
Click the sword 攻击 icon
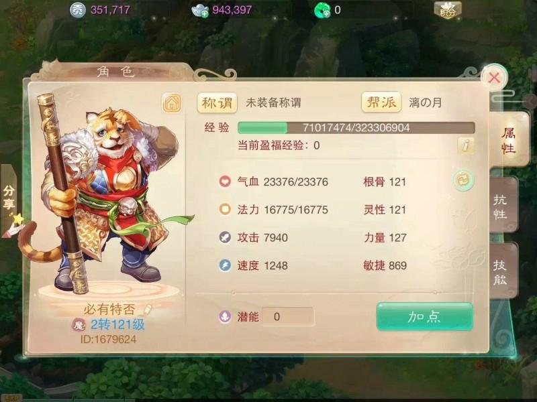pos(225,237)
